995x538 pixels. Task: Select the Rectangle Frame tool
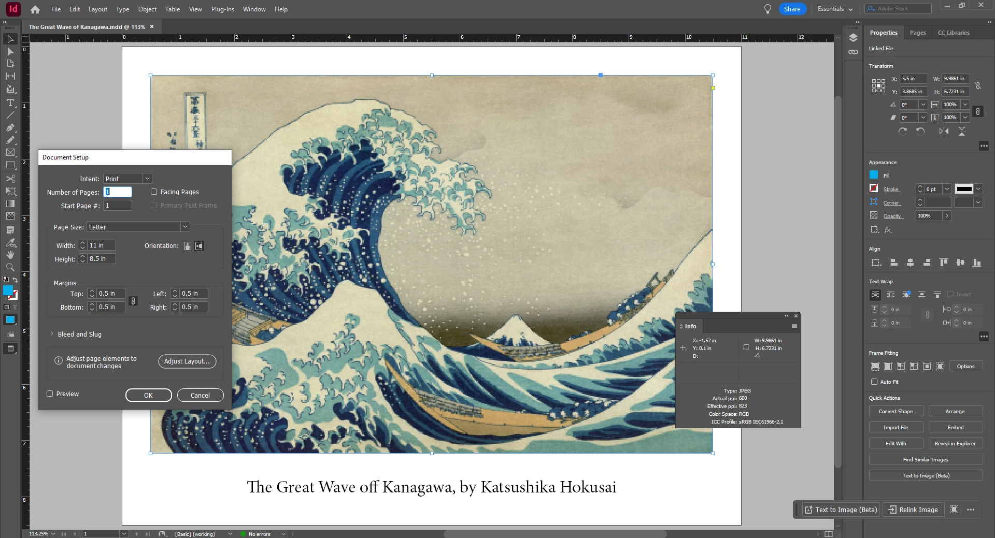[10, 152]
